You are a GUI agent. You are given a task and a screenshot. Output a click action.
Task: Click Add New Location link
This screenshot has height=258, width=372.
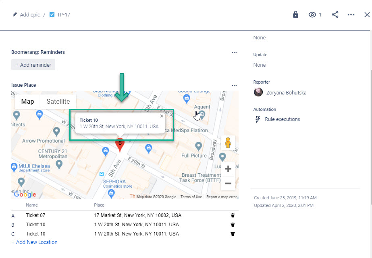point(35,242)
